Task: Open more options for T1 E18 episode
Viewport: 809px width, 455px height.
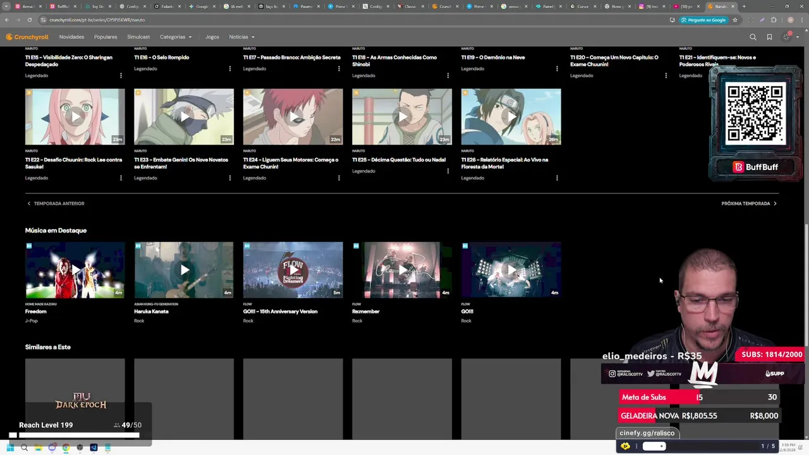Action: (448, 75)
